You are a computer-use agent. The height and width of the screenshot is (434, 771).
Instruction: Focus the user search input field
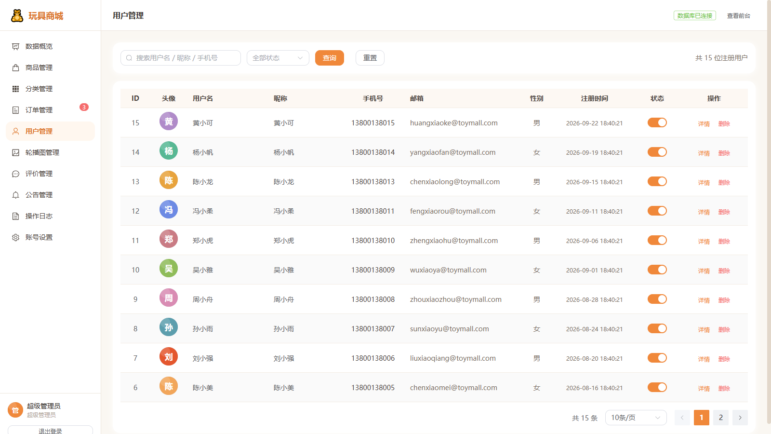pyautogui.click(x=181, y=58)
